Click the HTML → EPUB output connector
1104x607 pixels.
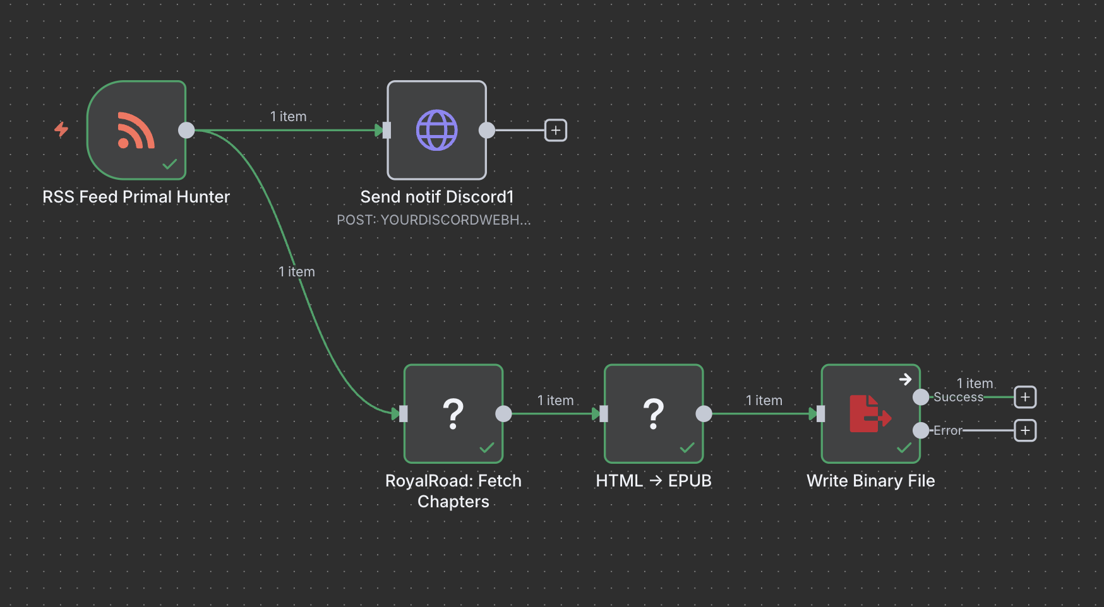(704, 414)
